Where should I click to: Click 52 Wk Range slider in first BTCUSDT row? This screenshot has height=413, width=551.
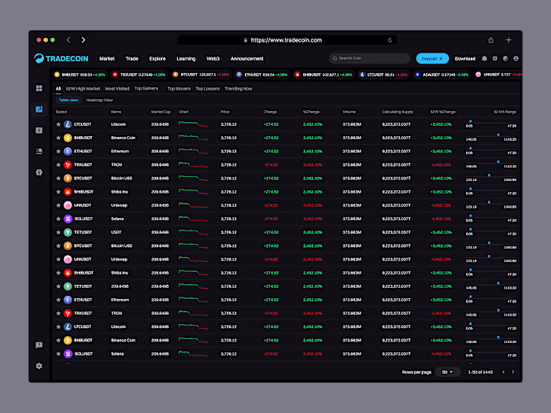click(x=491, y=175)
